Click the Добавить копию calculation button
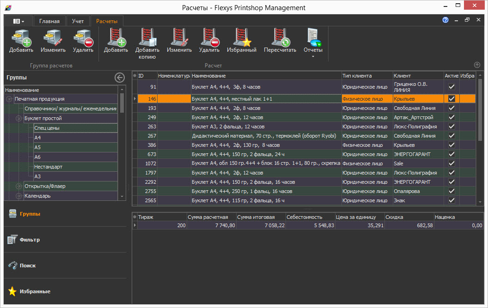Screen dimensions: 488x308 point(147,44)
